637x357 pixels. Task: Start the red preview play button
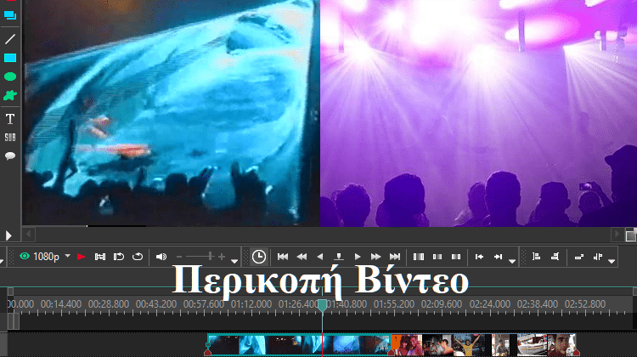coord(82,257)
